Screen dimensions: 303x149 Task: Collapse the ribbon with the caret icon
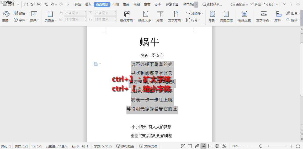298,4
